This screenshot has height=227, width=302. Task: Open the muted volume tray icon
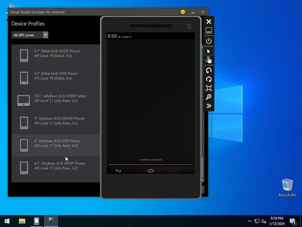tap(264, 221)
